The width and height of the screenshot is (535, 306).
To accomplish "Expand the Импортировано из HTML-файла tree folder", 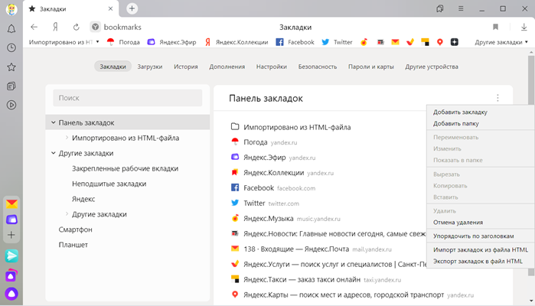I will [67, 138].
